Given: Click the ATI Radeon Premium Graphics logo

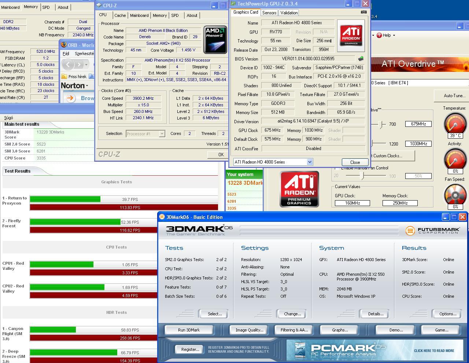Looking at the screenshot, I should [x=299, y=190].
